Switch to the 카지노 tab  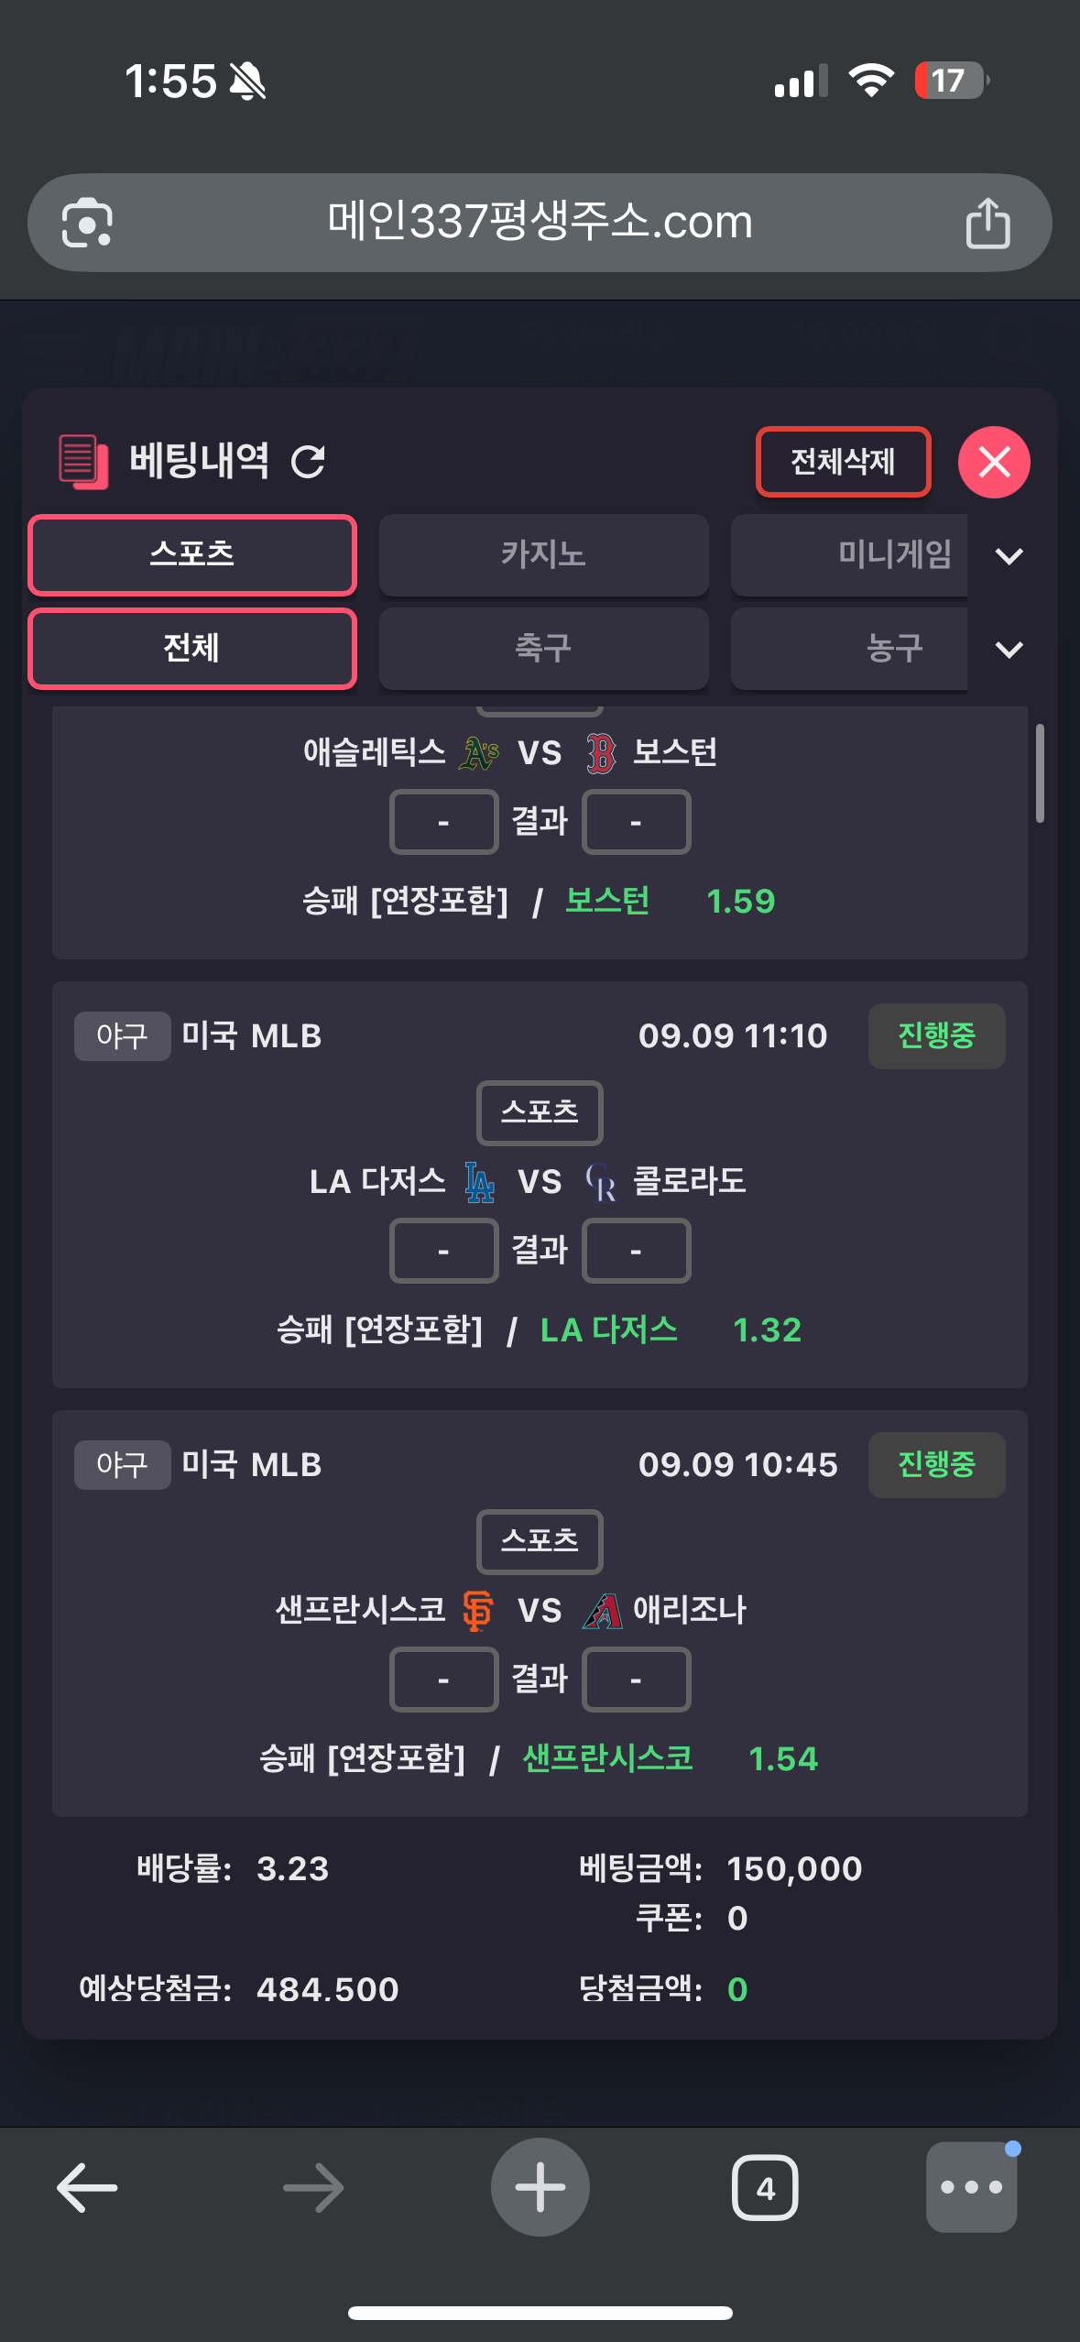543,555
